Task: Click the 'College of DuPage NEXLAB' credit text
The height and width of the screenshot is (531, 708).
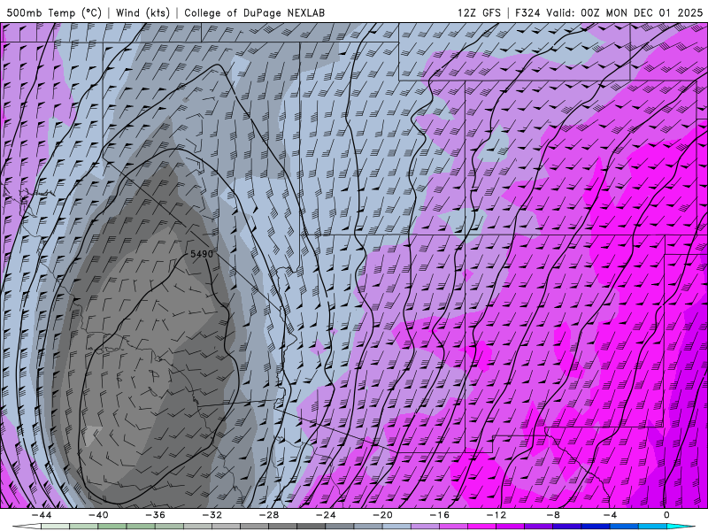Action: [x=255, y=12]
